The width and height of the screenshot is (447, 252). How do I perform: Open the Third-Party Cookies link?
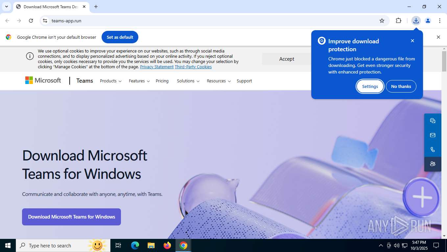(x=193, y=67)
